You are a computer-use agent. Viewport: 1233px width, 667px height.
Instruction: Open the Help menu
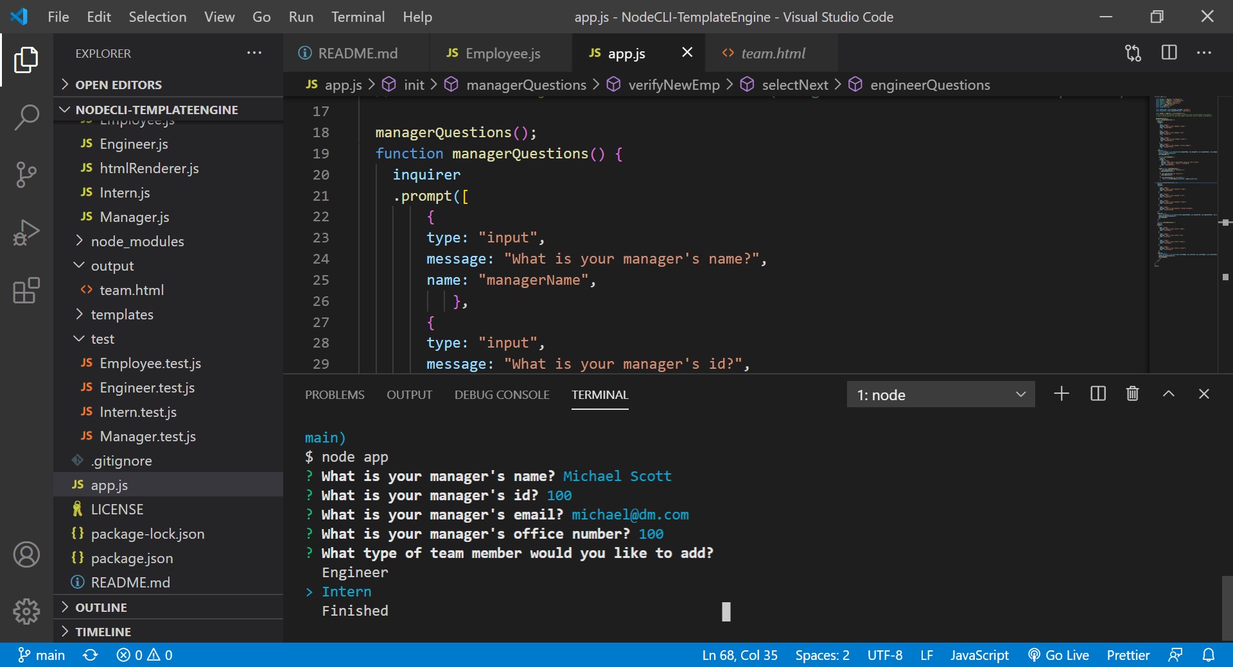417,17
